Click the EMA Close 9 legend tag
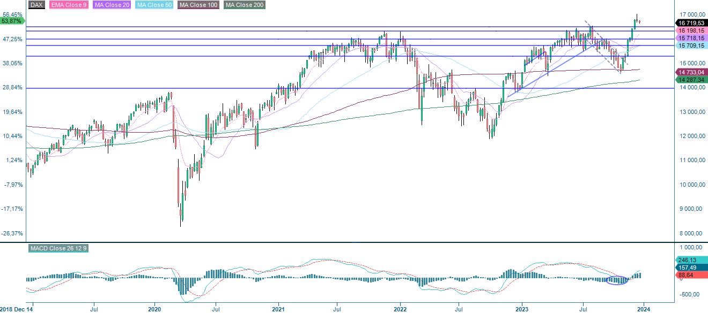708x313 pixels. point(69,5)
